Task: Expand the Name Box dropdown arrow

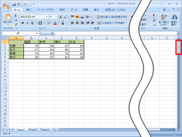Action: click(x=37, y=33)
